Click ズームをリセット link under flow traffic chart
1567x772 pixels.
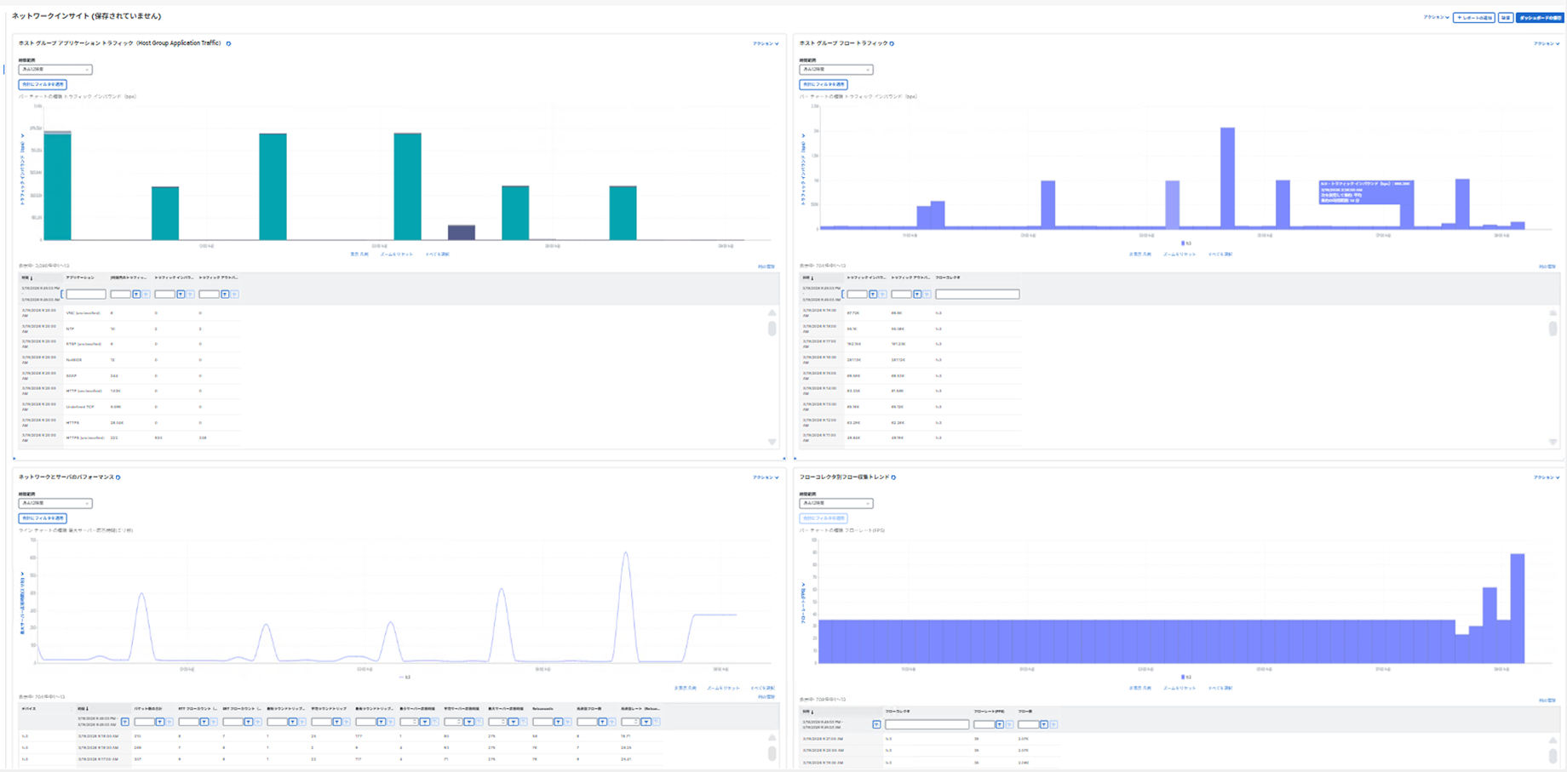1179,254
